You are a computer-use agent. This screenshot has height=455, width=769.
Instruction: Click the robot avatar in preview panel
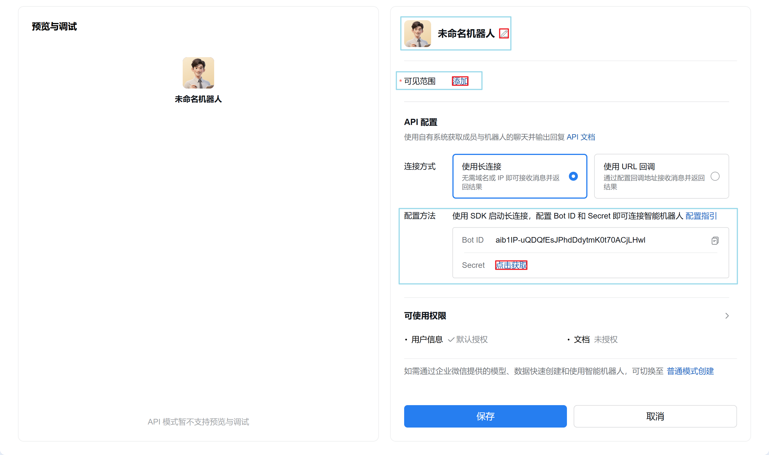(198, 73)
